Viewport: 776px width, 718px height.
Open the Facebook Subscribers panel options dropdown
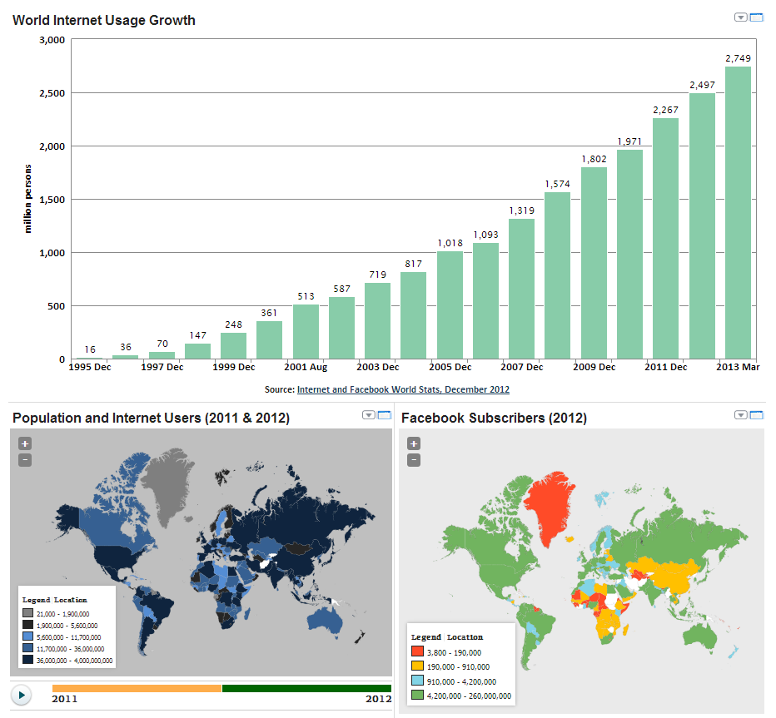click(x=740, y=414)
